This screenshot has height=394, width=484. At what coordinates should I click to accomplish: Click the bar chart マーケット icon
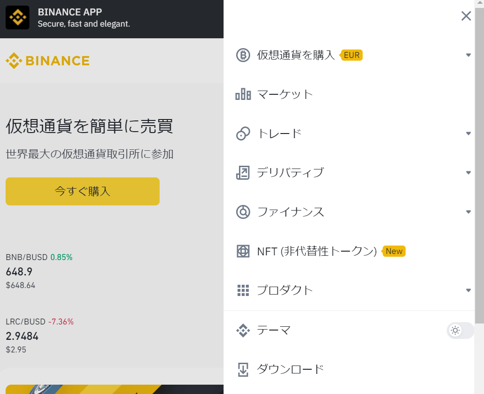pyautogui.click(x=243, y=94)
